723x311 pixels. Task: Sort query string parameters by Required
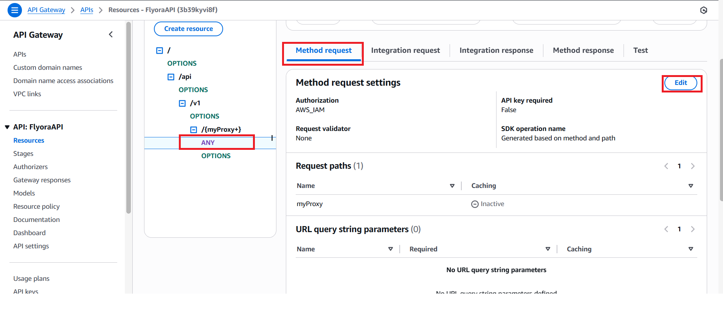click(548, 249)
